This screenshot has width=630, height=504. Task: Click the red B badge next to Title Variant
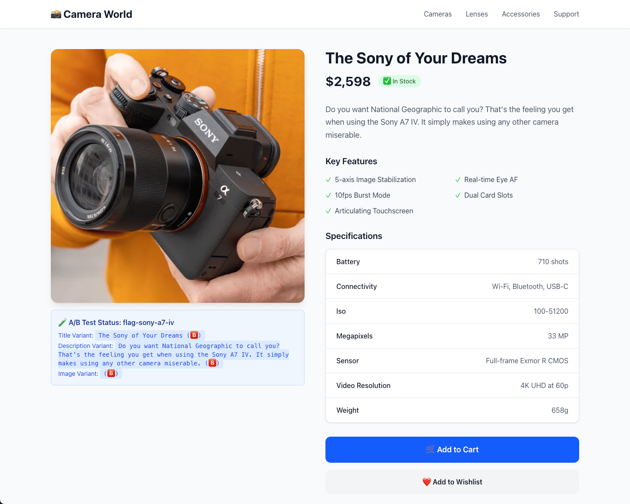click(x=194, y=335)
